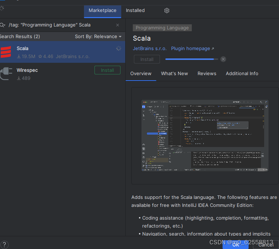This screenshot has height=249, width=279.
Task: Open plugin settings gear menu
Action: 167,11
